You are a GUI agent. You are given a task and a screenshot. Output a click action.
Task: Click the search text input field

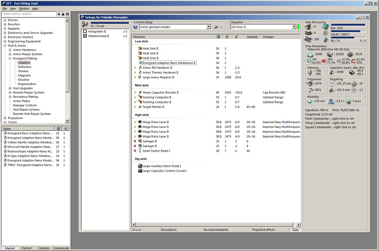click(29, 14)
